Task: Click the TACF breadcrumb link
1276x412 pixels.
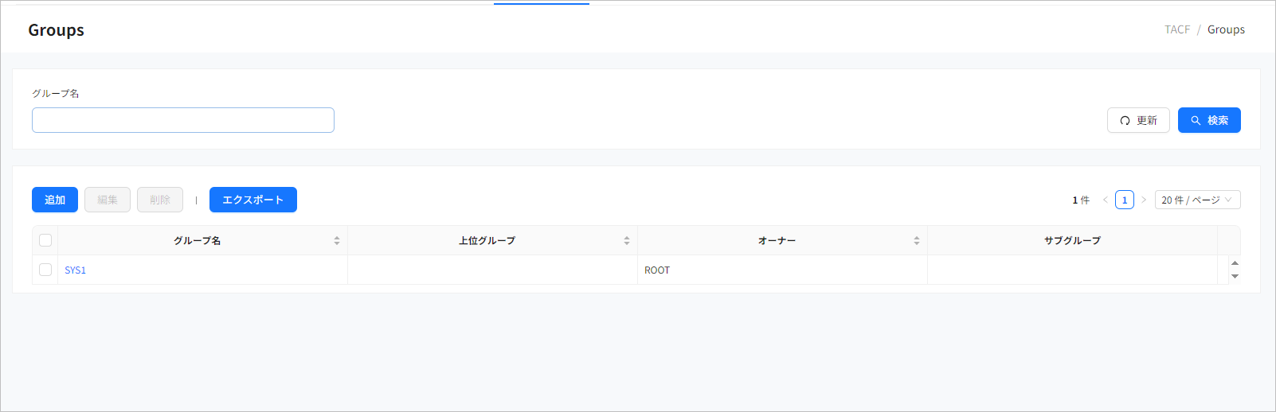Action: [1177, 29]
